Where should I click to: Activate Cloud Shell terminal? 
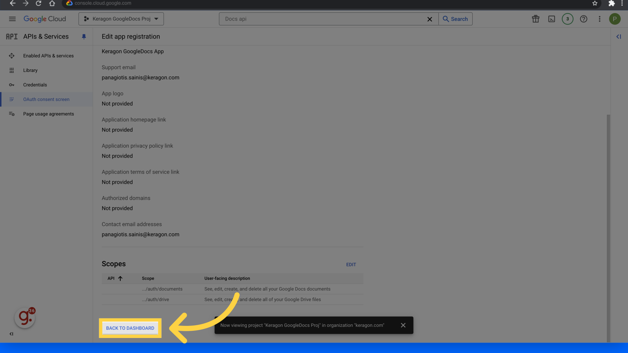[x=551, y=19]
